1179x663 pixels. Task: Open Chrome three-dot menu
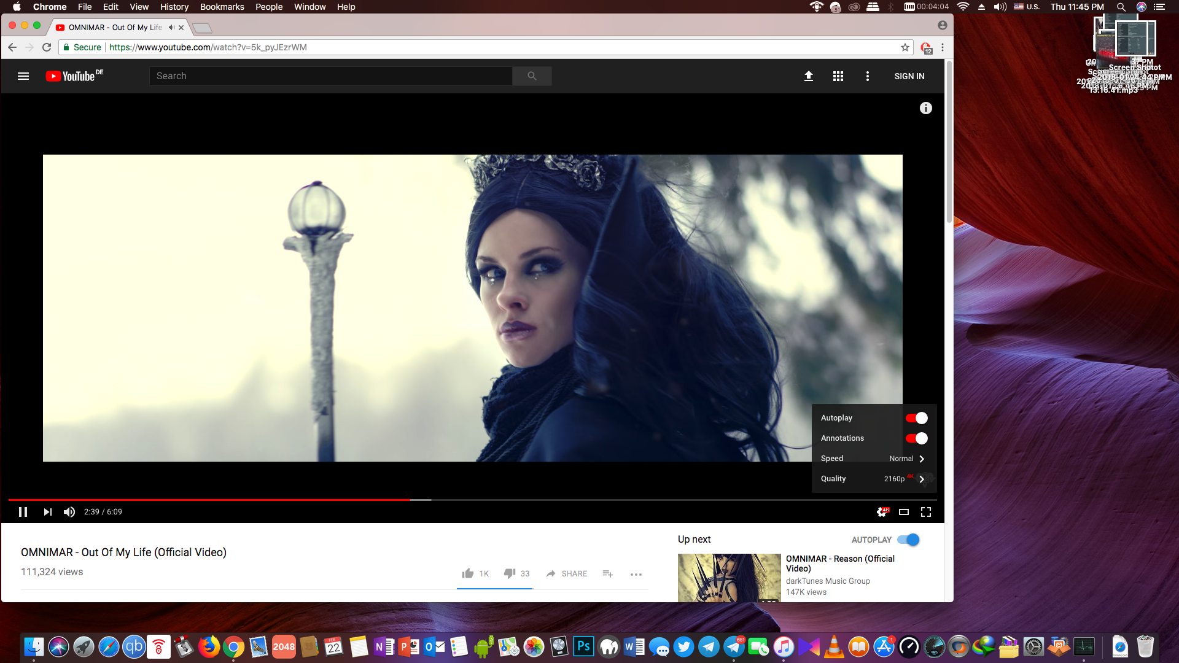[943, 47]
